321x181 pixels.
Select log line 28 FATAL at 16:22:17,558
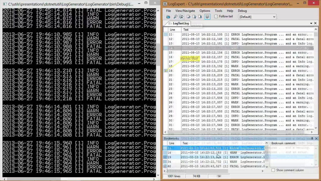click(x=239, y=112)
